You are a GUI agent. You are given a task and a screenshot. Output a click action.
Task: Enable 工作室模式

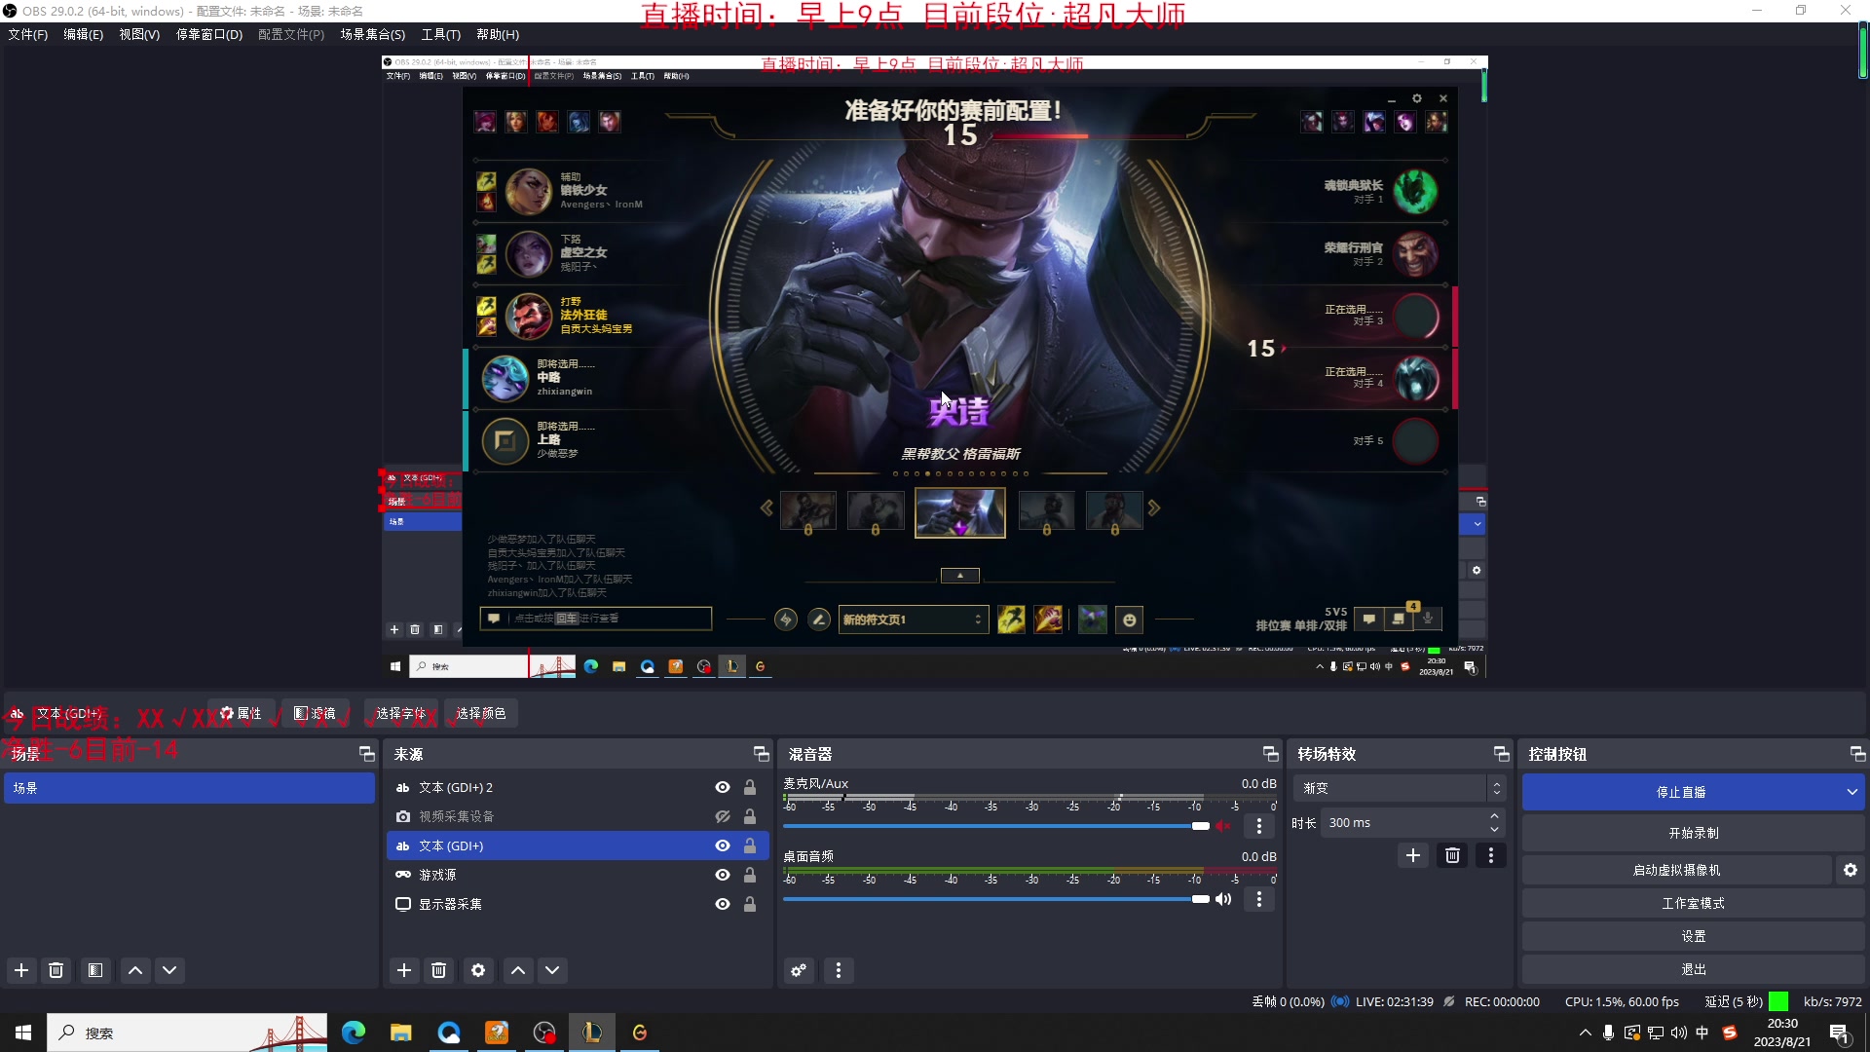[1694, 903]
